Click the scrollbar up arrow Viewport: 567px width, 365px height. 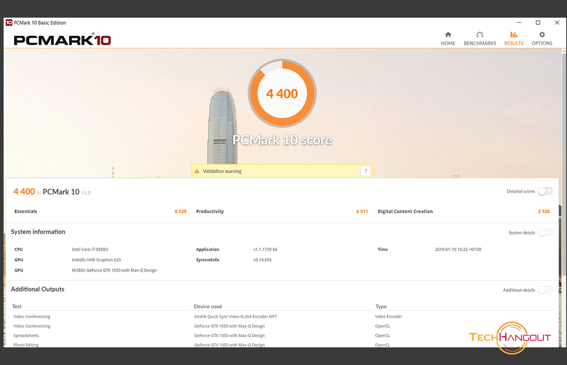(x=564, y=51)
